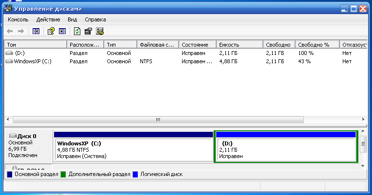Close the Disk Management window
372x195 pixels.
363,9
